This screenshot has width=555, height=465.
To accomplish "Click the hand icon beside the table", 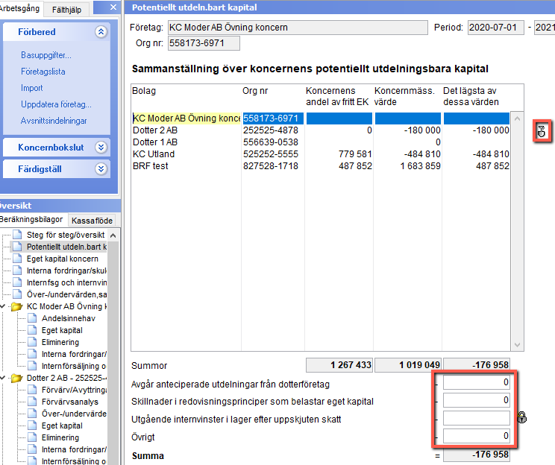I will [x=542, y=131].
